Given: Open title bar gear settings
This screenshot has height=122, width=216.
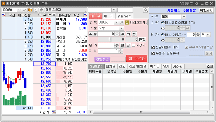Looking at the screenshot, I should 196,3.
